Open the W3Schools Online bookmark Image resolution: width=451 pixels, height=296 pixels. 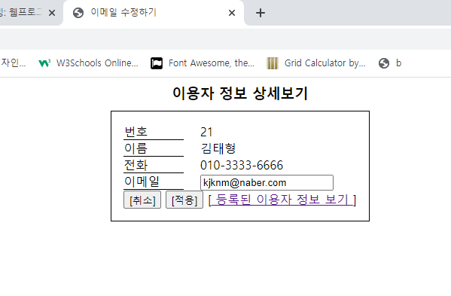(x=89, y=63)
